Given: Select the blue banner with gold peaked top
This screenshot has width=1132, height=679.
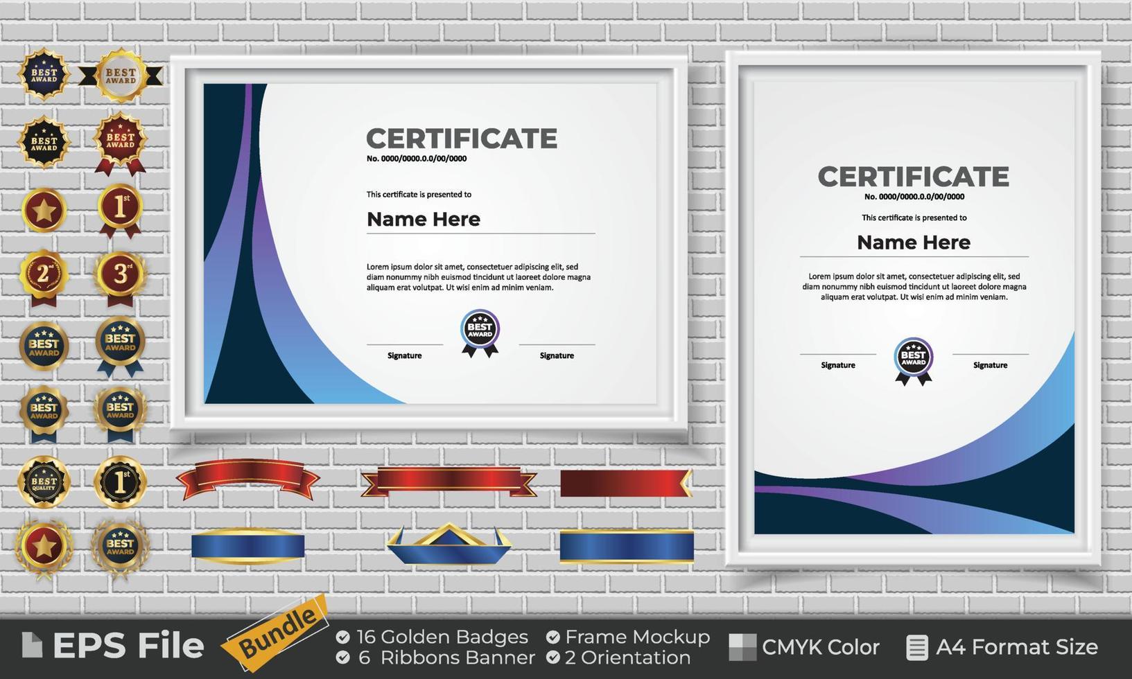Looking at the screenshot, I should [x=449, y=543].
